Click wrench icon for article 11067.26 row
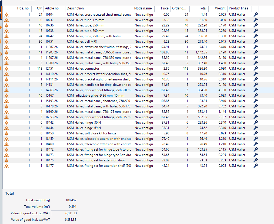 click(x=255, y=47)
